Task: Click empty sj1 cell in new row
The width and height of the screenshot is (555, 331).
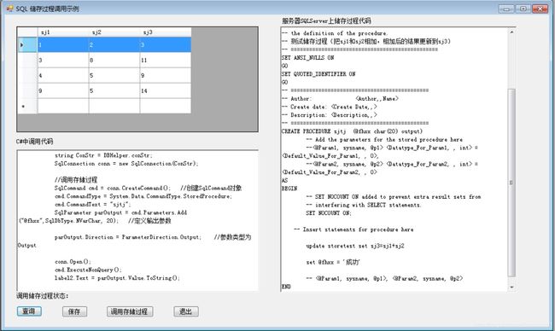Action: point(63,106)
